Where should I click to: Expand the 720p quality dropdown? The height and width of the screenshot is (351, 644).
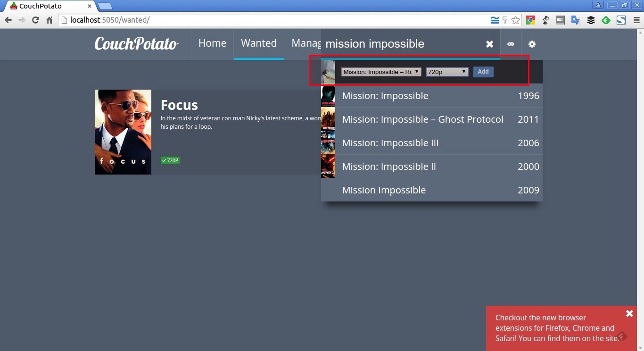click(447, 72)
